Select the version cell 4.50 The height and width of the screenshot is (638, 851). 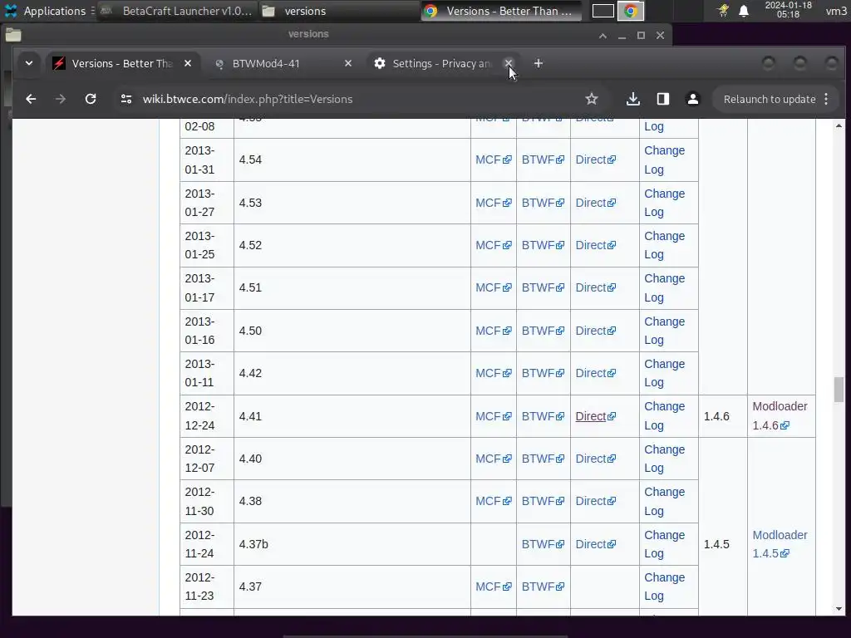352,331
